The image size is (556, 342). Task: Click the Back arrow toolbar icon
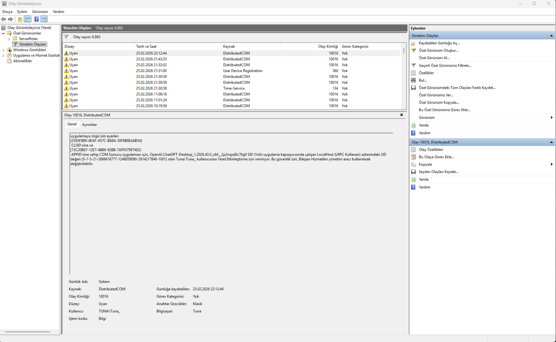[x=4, y=19]
